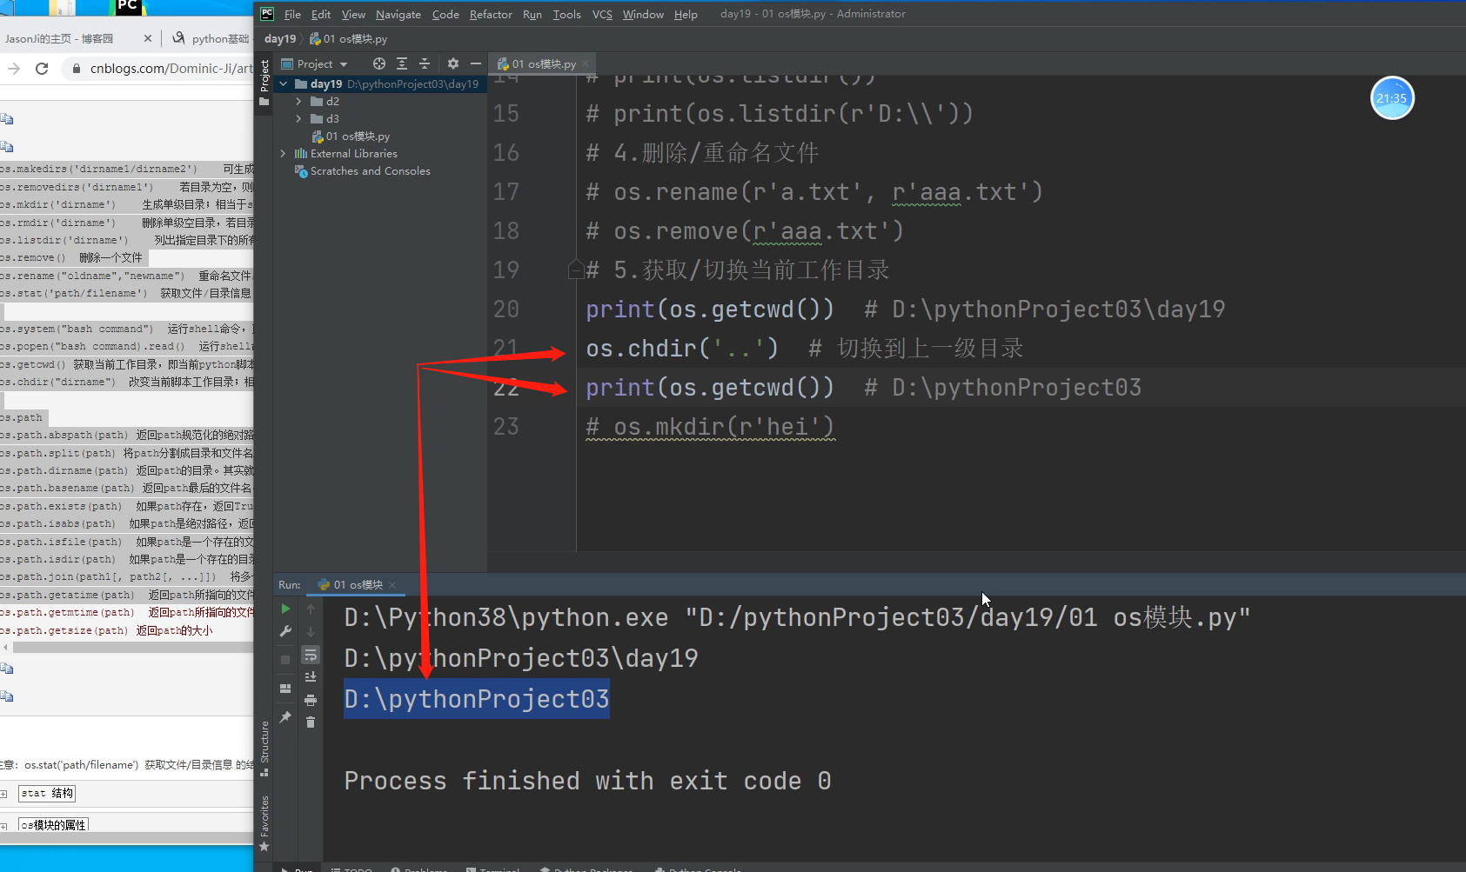
Task: Select 01 os模块.py in the project tree
Action: [351, 136]
